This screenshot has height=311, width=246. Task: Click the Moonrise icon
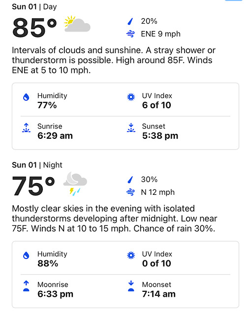click(26, 286)
